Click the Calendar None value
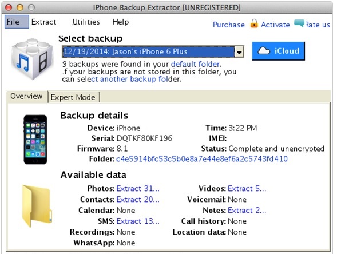Image resolution: width=337 pixels, height=254 pixels. (x=126, y=210)
